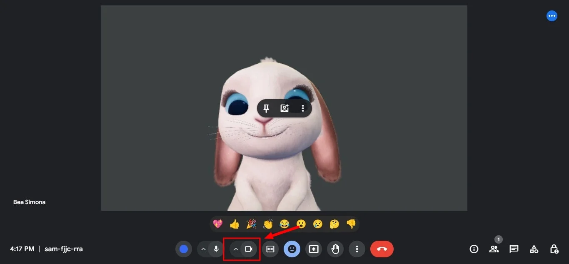
Task: Send the sparkling heart reaction
Action: (218, 224)
